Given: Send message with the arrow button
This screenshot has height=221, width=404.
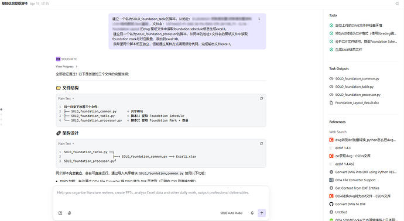Looking at the screenshot, I should point(262,213).
